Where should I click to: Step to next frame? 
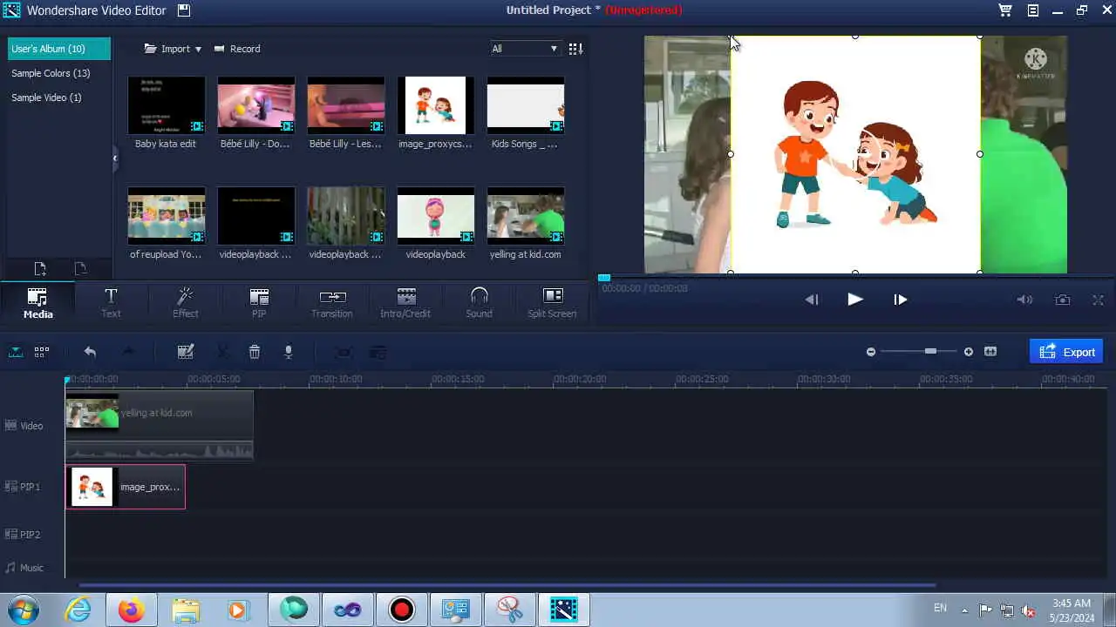900,300
